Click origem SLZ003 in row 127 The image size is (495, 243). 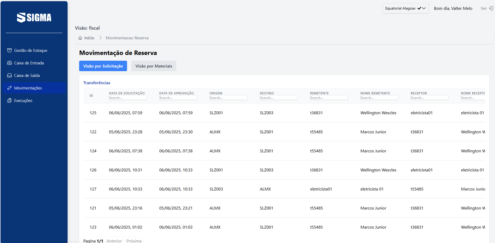click(x=216, y=189)
